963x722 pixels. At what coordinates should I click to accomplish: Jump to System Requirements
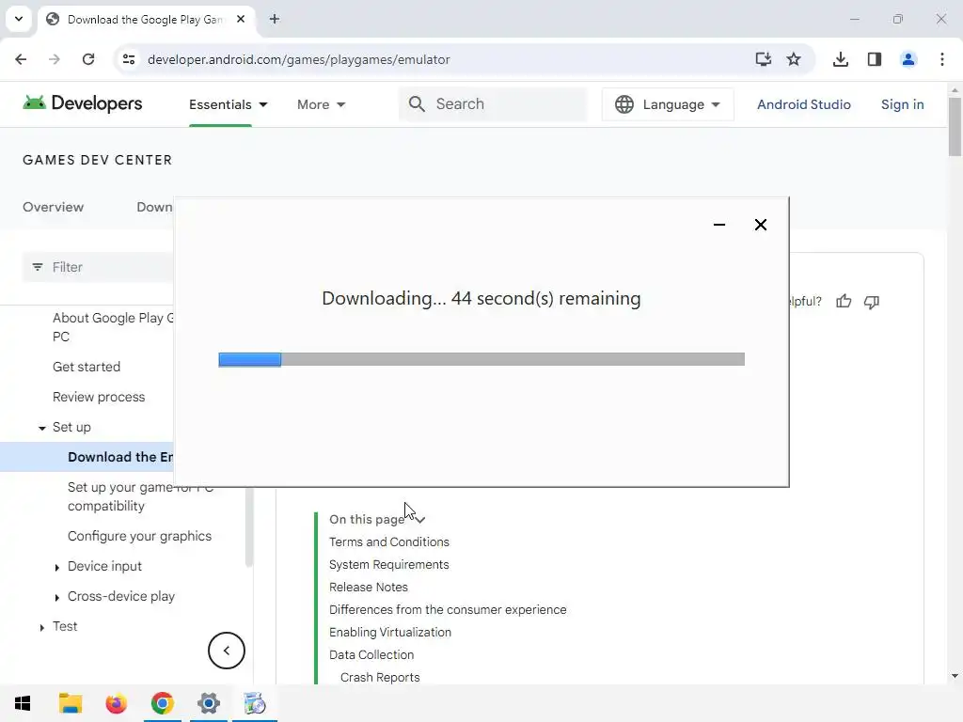point(388,565)
